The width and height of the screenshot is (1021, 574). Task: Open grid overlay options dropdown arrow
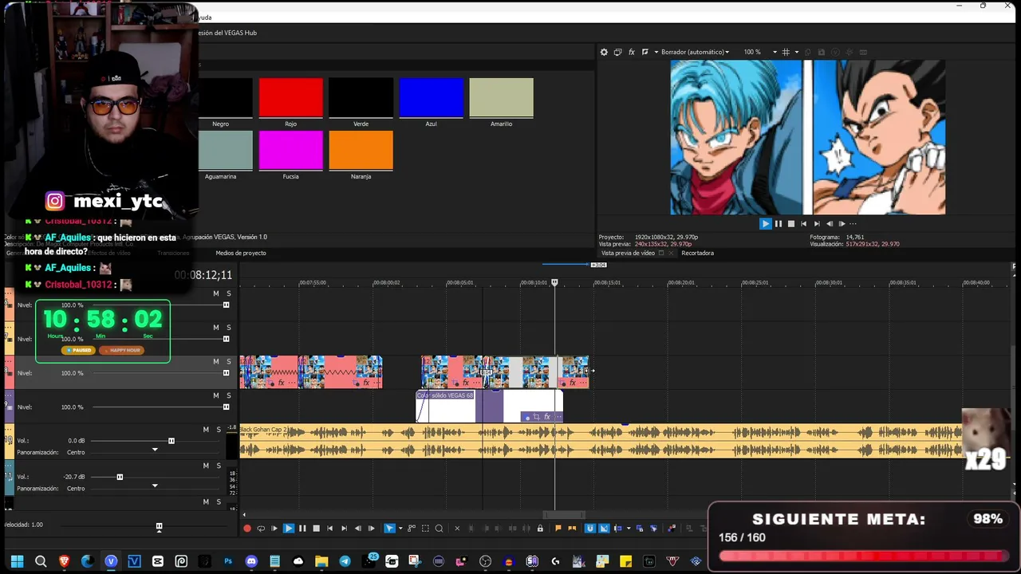coord(797,52)
